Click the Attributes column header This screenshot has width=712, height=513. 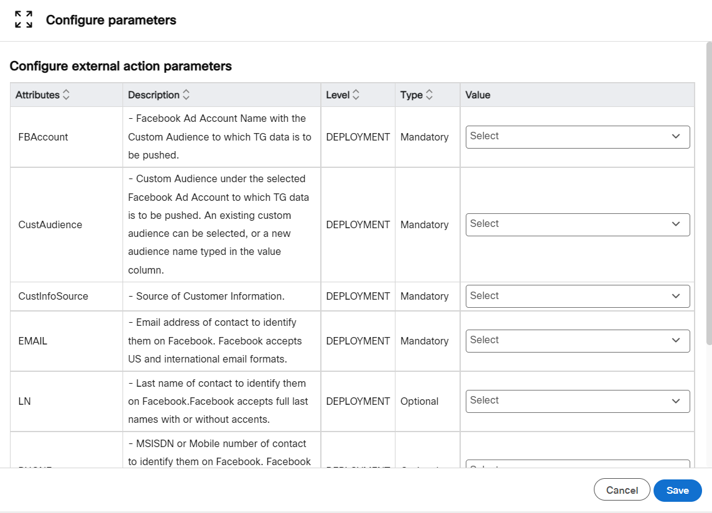point(37,95)
